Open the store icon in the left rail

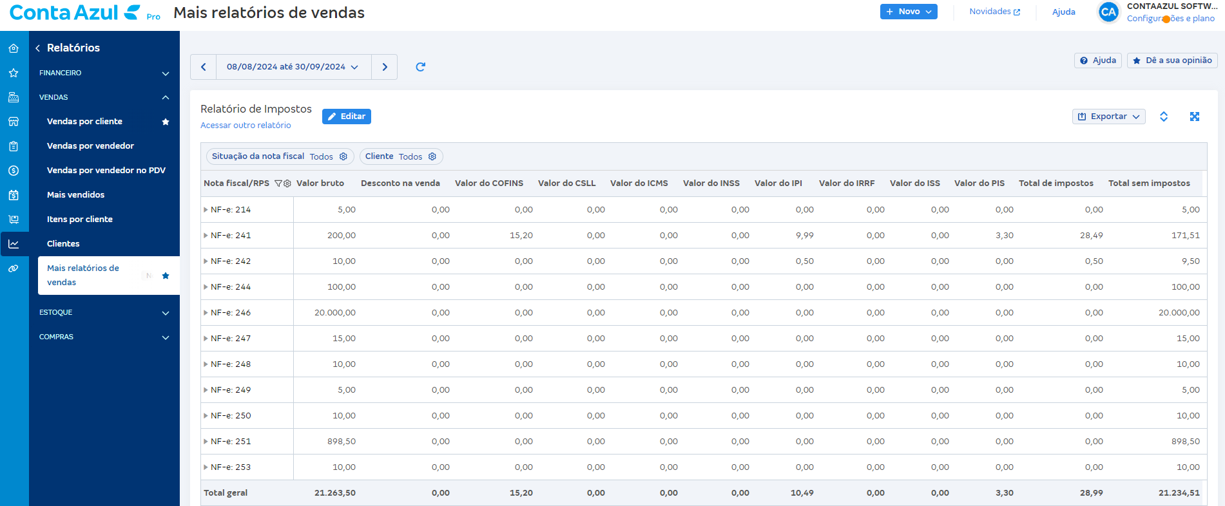[14, 122]
